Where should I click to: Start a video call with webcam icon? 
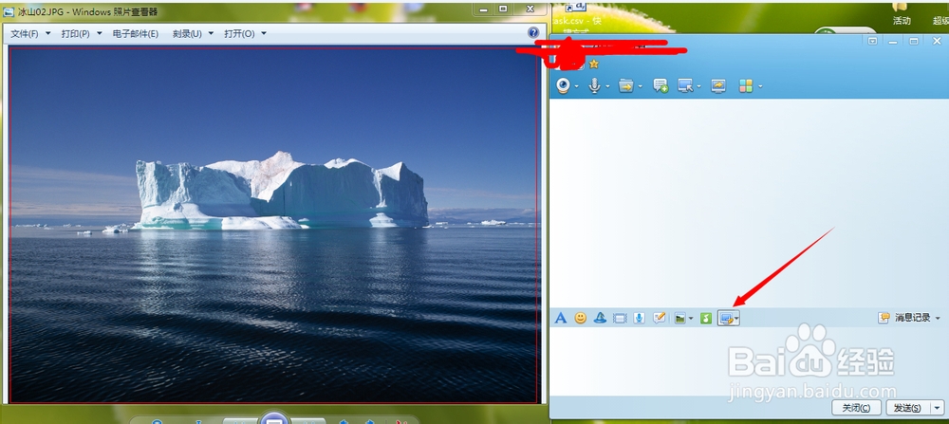point(563,86)
